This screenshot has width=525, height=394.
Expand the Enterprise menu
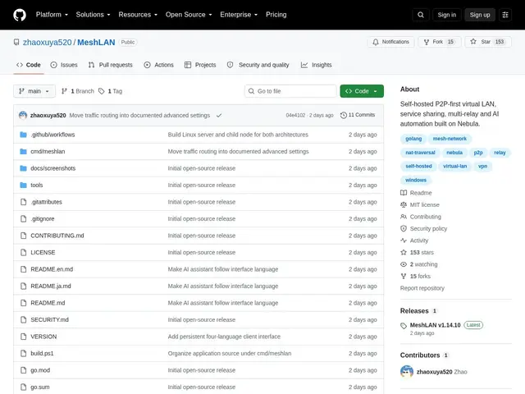tap(239, 15)
